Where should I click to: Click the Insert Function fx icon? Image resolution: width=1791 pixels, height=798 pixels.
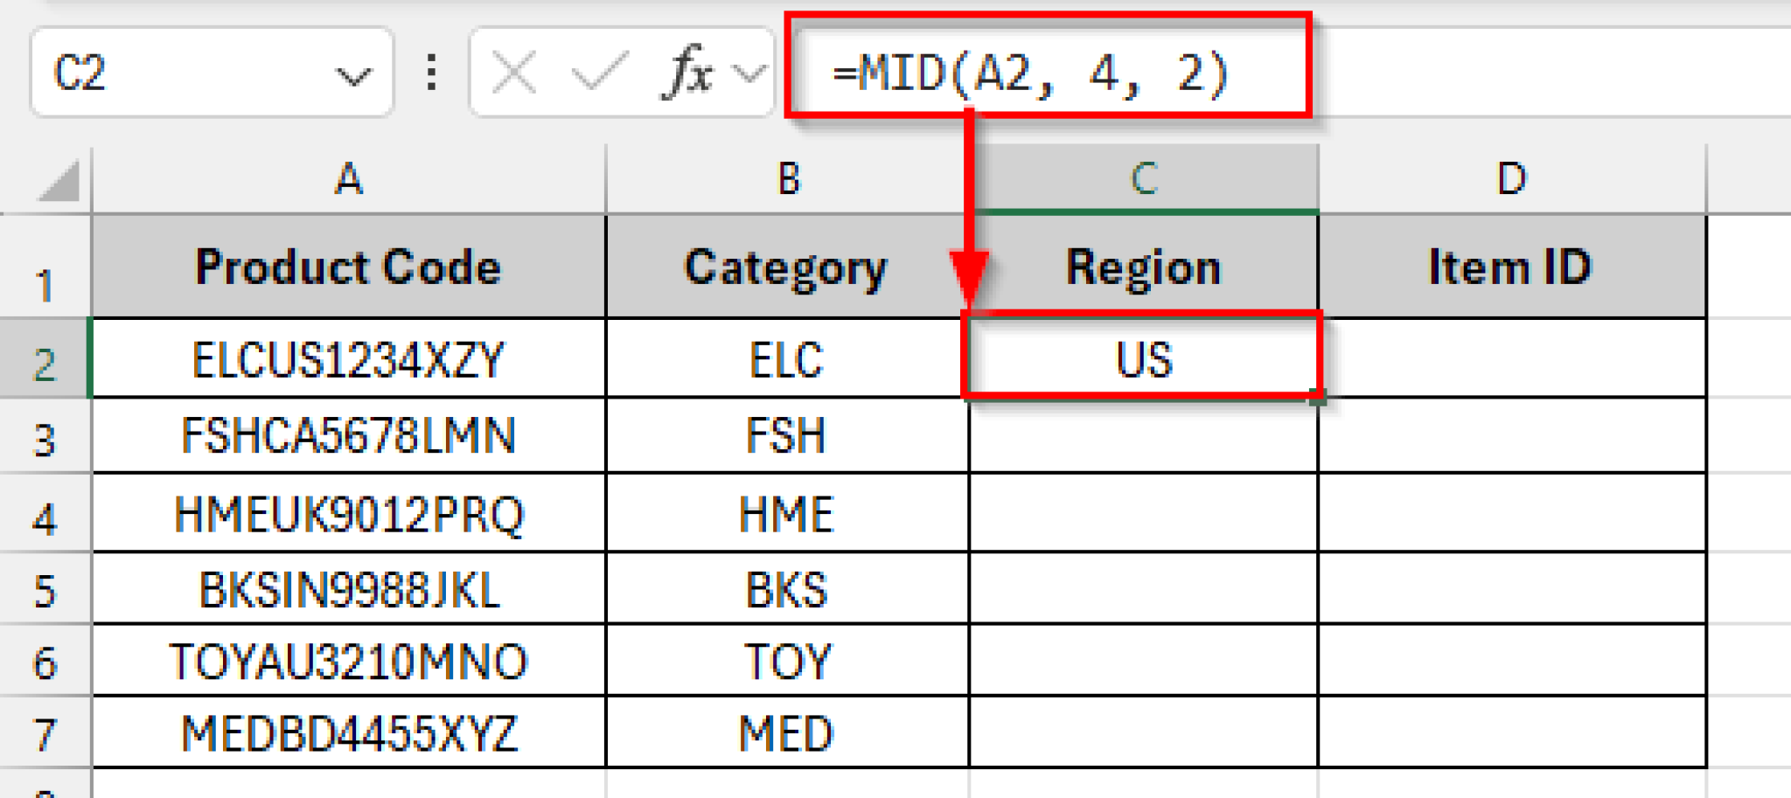pos(687,72)
